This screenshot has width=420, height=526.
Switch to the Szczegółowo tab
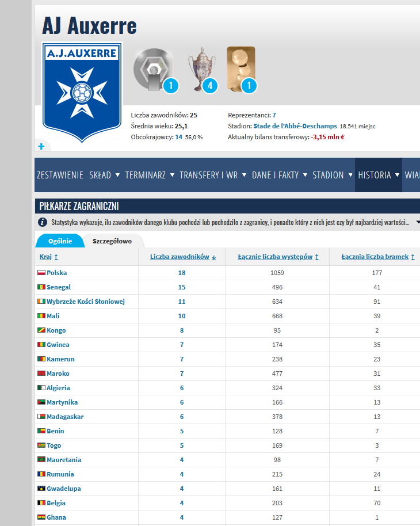[x=112, y=241]
